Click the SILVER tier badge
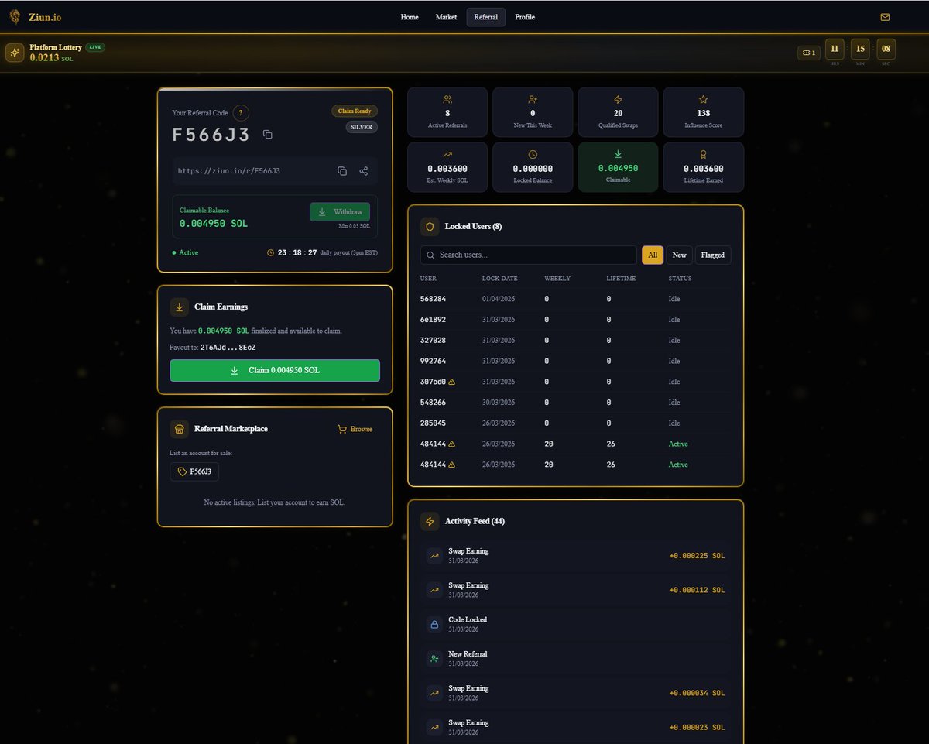929x744 pixels. click(x=362, y=127)
